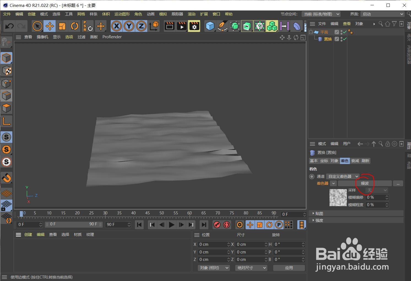This screenshot has height=281, width=411.
Task: Switch to the 衰减 tab in attributes
Action: coord(355,161)
